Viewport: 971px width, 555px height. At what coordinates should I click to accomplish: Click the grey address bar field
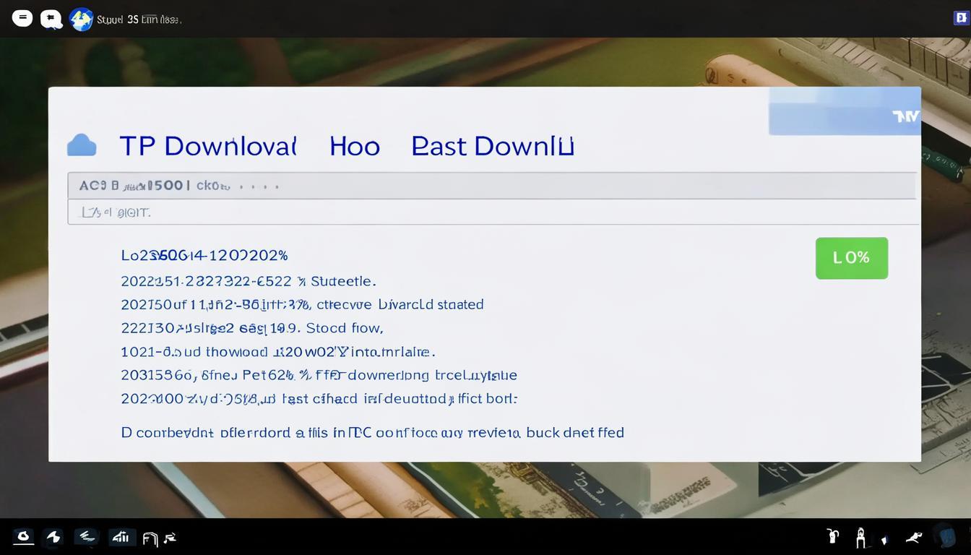tap(491, 186)
